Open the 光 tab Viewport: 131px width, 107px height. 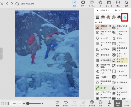pyautogui.click(x=100, y=4)
